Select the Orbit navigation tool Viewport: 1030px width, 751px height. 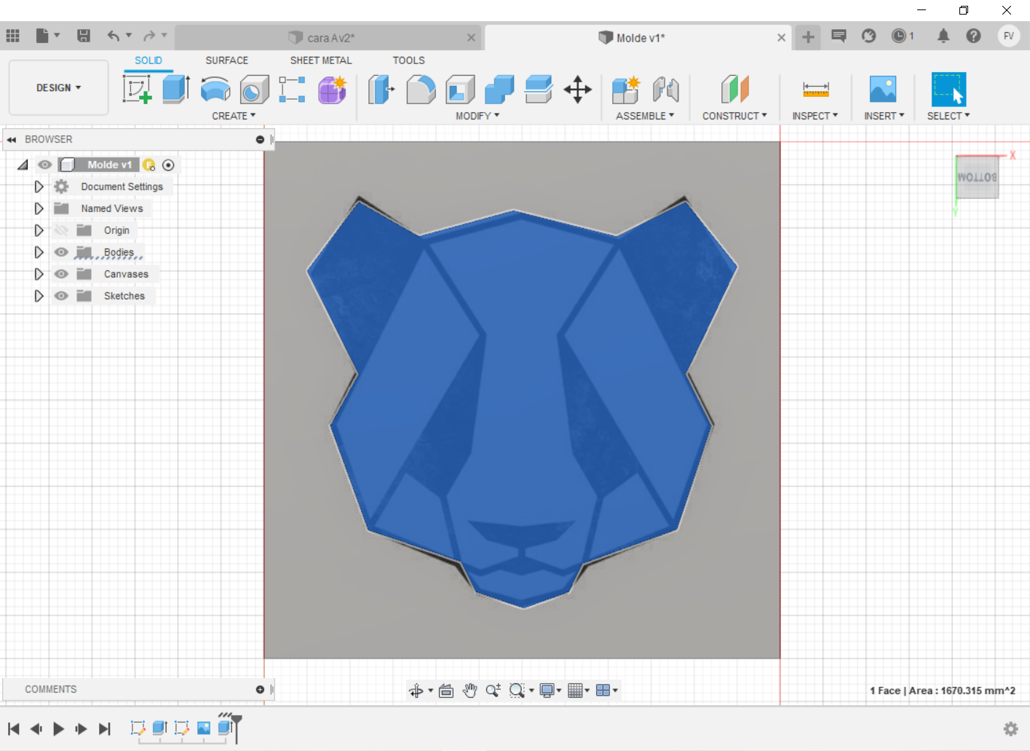[416, 691]
